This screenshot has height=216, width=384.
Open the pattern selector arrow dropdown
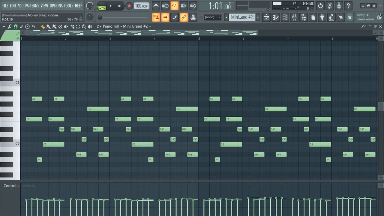[226, 17]
